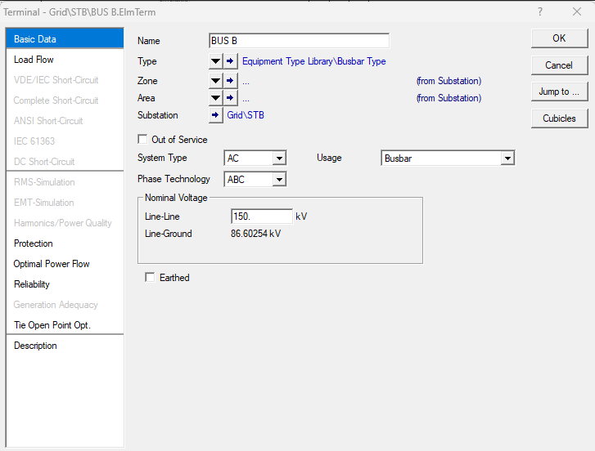Click the Zone selection down-arrow button
Viewport: 595px width, 451px height.
click(x=215, y=81)
